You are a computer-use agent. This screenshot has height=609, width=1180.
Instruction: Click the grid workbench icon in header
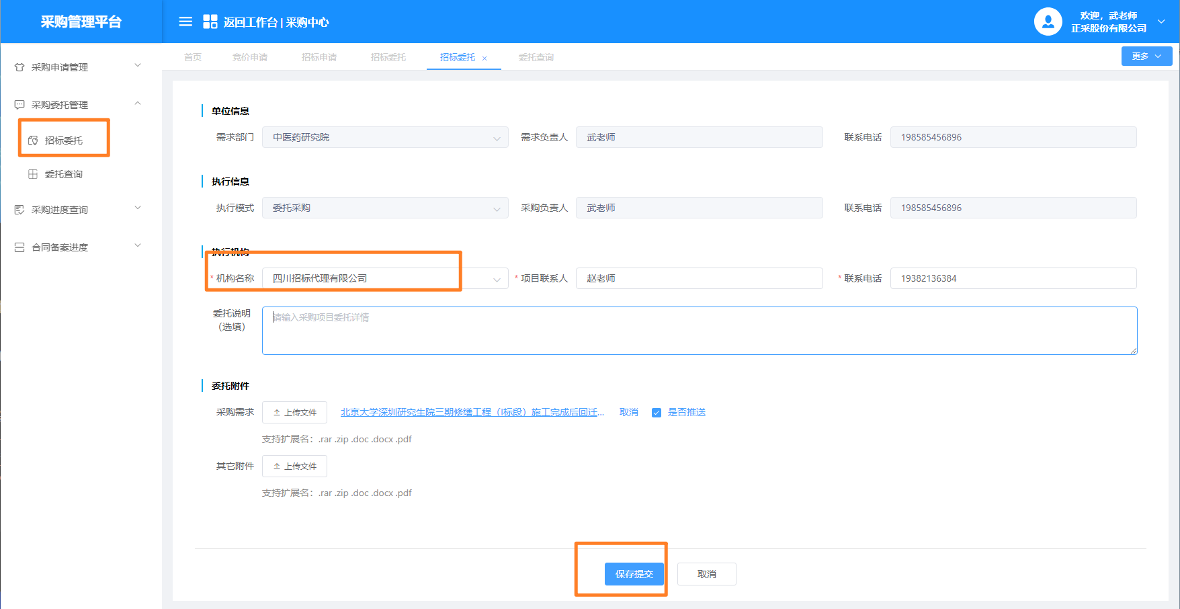coord(210,22)
